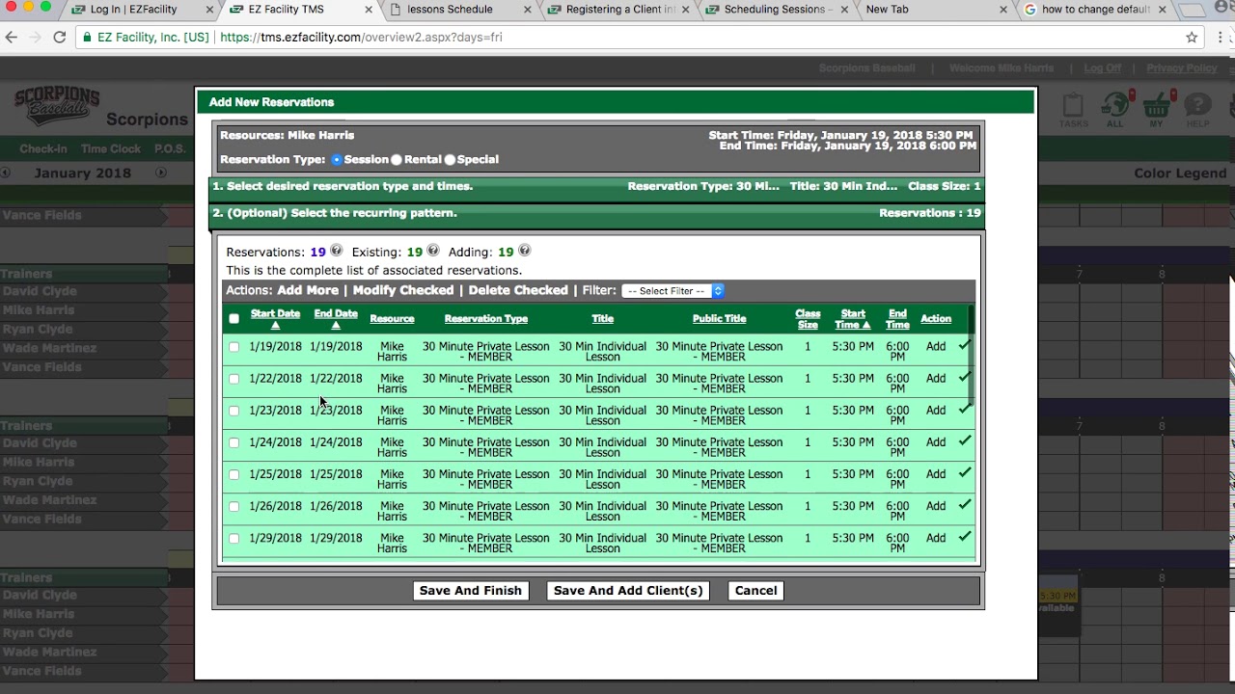Viewport: 1235px width, 694px height.
Task: Check the 1/25/2018 reservation checkbox
Action: [x=233, y=474]
